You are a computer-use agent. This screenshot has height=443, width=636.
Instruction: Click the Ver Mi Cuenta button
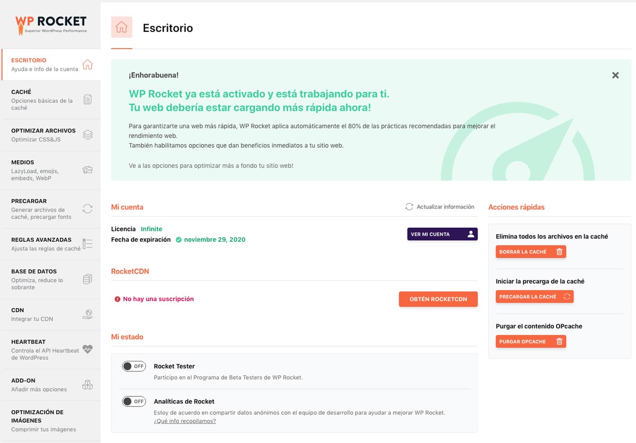click(442, 234)
